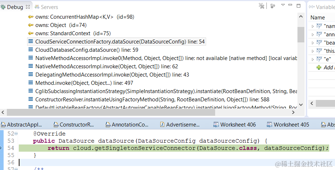335x170 pixels.
Task: Click frame icon next to Method.invoke line 497
Action: [31, 83]
